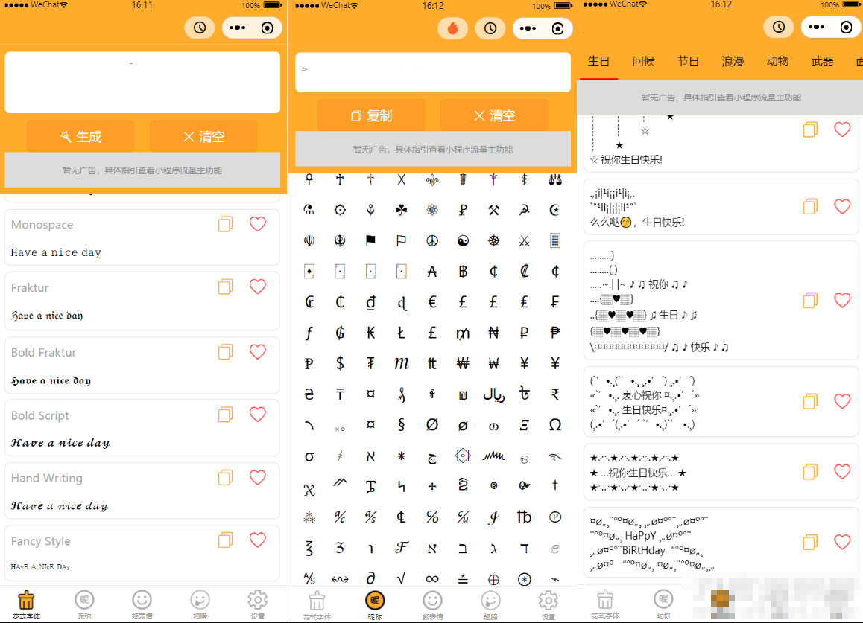The width and height of the screenshot is (863, 623).
Task: Open three-dot more menu in left screen
Action: (x=237, y=28)
